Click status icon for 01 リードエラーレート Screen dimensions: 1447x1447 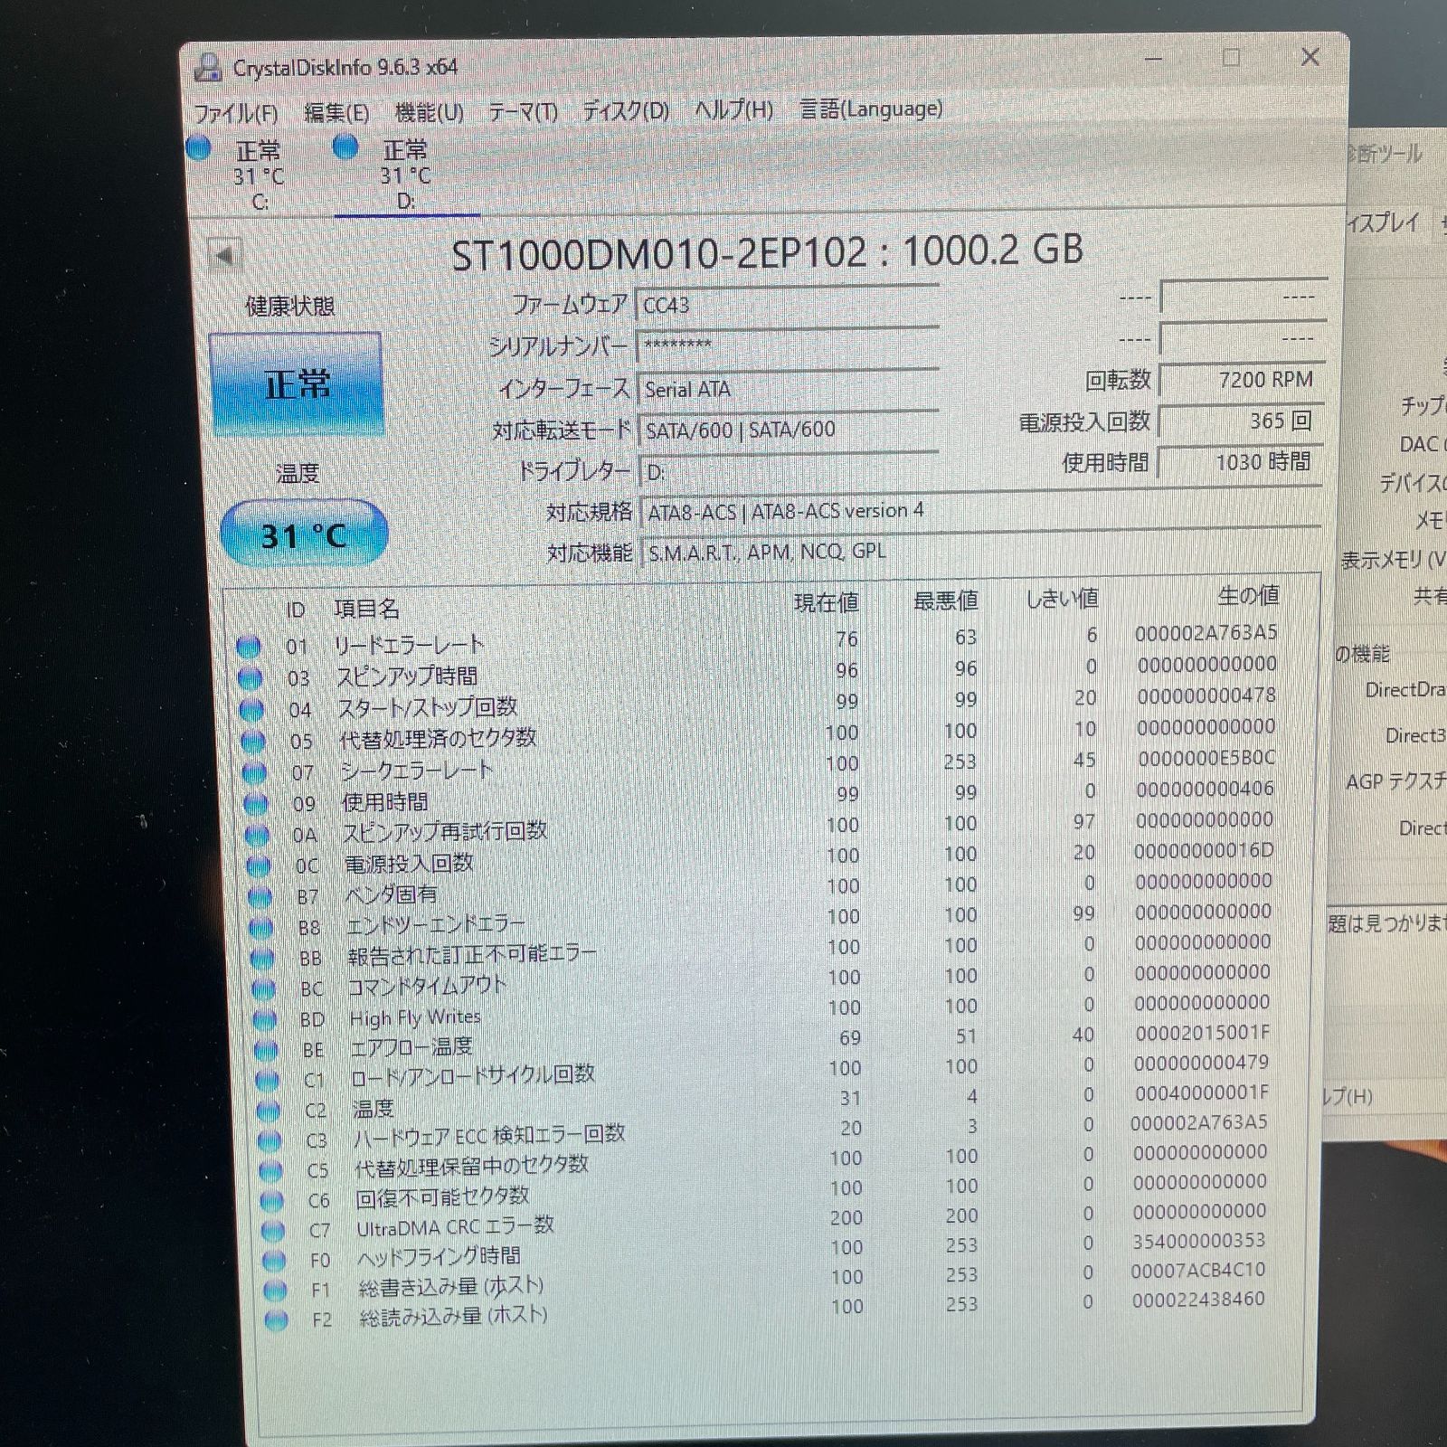pyautogui.click(x=249, y=647)
